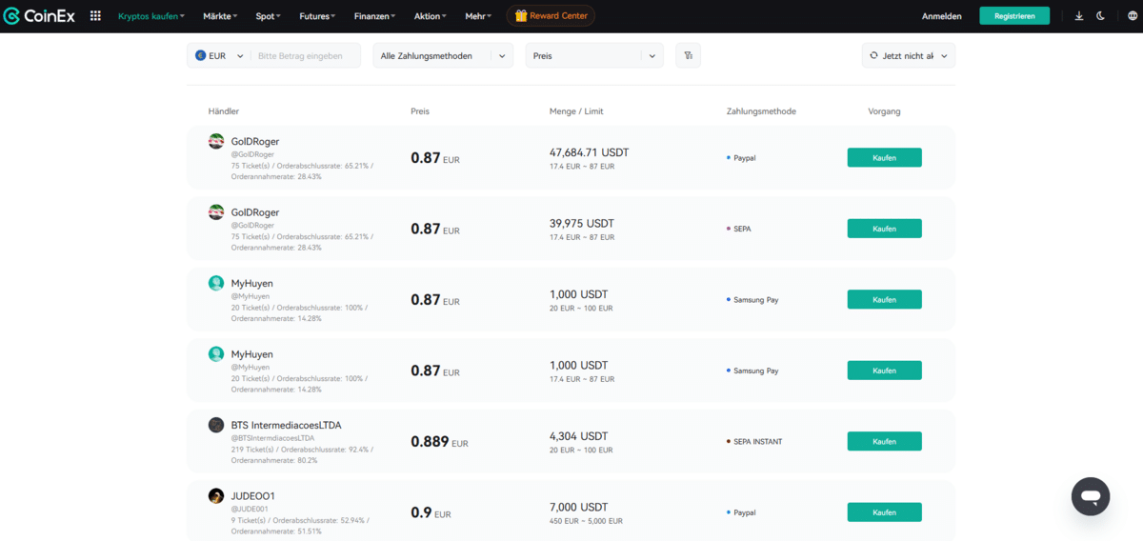Click the Reward Center button
Image resolution: width=1143 pixels, height=541 pixels.
551,15
